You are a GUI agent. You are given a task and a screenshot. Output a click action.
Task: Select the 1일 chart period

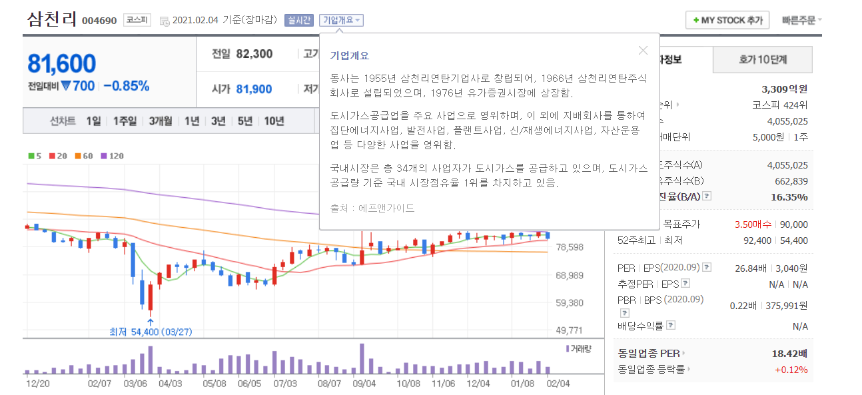coord(94,121)
